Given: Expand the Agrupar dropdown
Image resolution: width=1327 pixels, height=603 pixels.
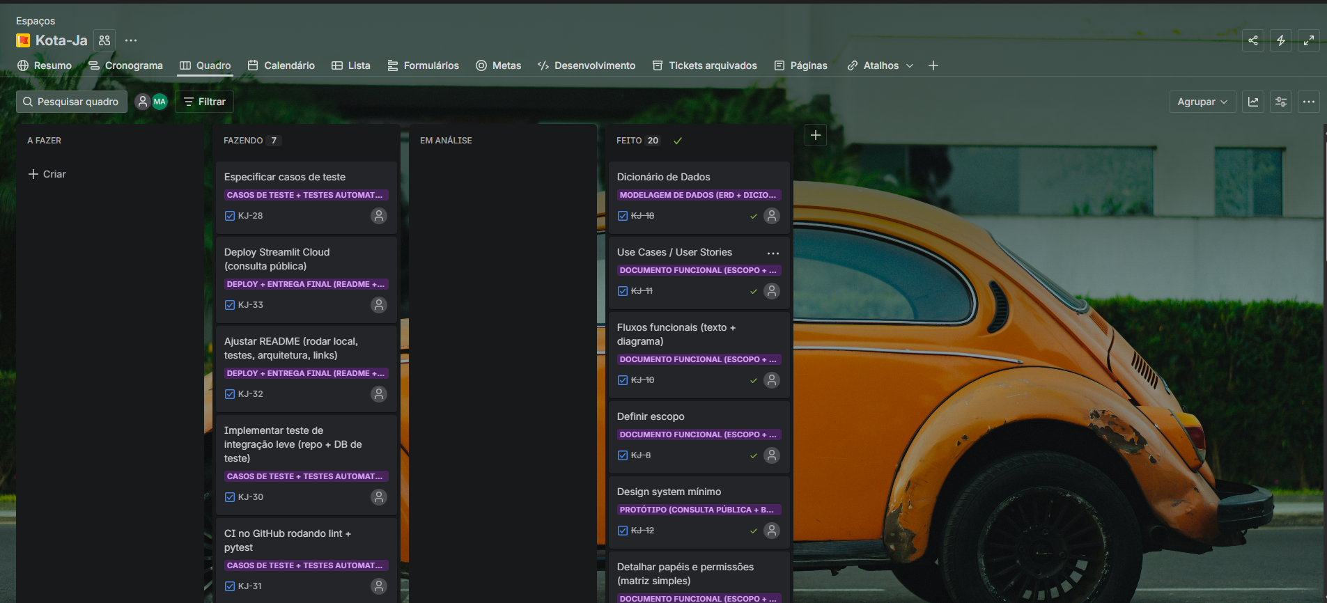Looking at the screenshot, I should (1202, 102).
